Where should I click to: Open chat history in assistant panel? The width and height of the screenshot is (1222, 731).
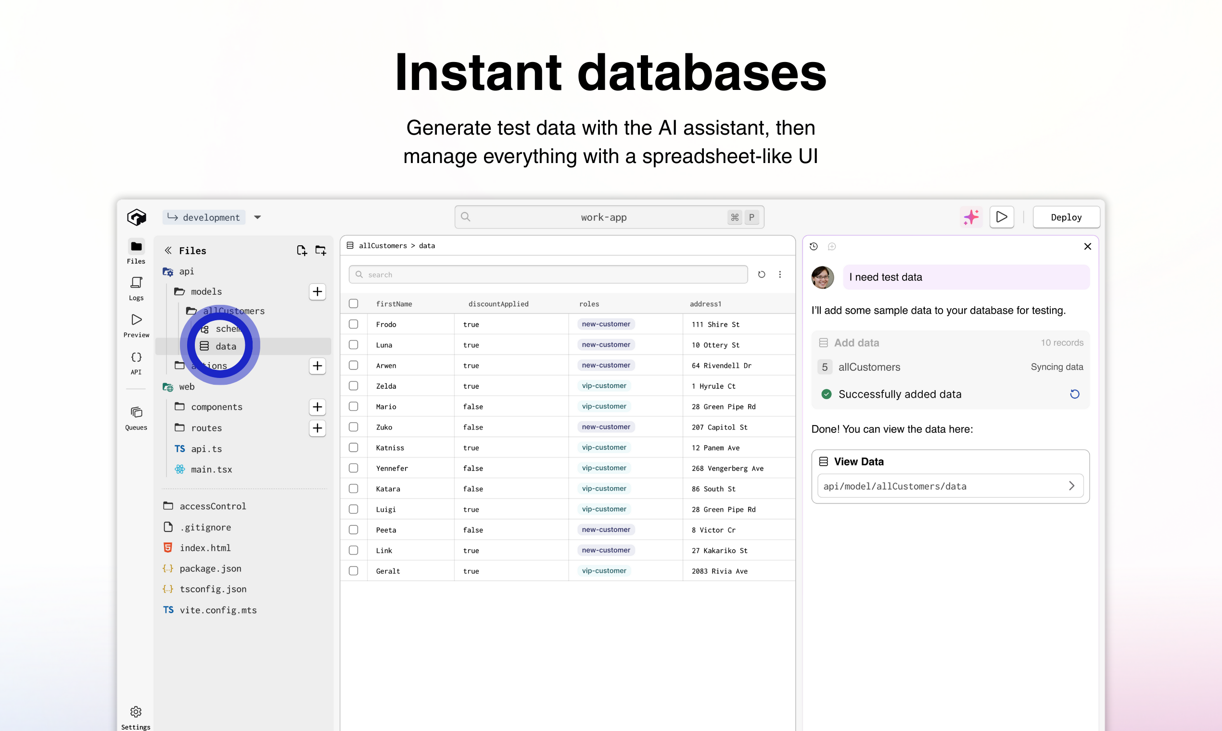coord(814,246)
